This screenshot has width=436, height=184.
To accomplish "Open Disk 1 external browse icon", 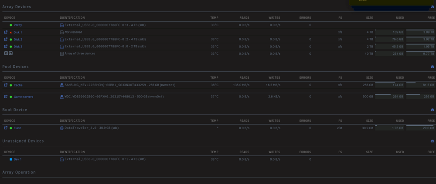I will point(6,32).
